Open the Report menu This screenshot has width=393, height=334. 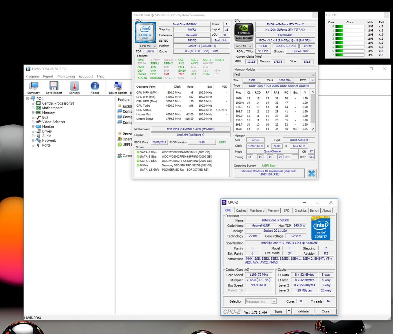48,76
